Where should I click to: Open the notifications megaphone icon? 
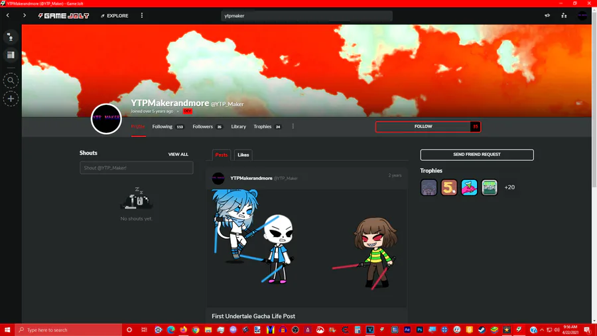pyautogui.click(x=547, y=16)
